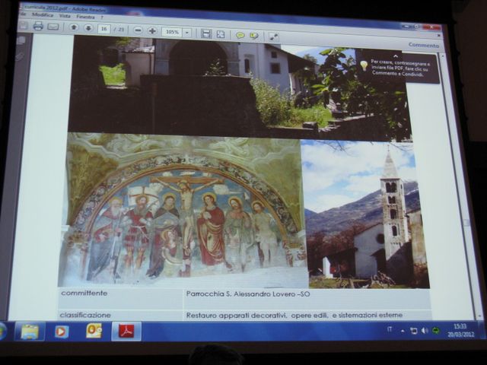Click the 'Parrocchia S. Alessandro Lovero -SO' cell

point(307,299)
